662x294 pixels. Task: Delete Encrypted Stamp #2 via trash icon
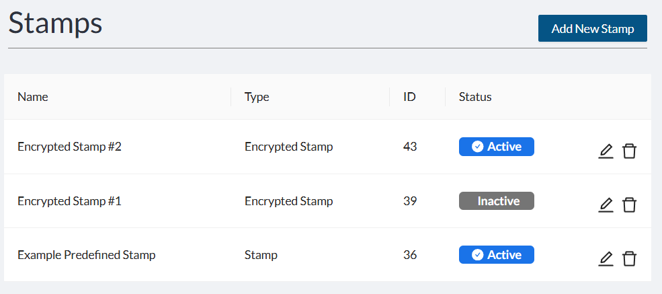(629, 151)
